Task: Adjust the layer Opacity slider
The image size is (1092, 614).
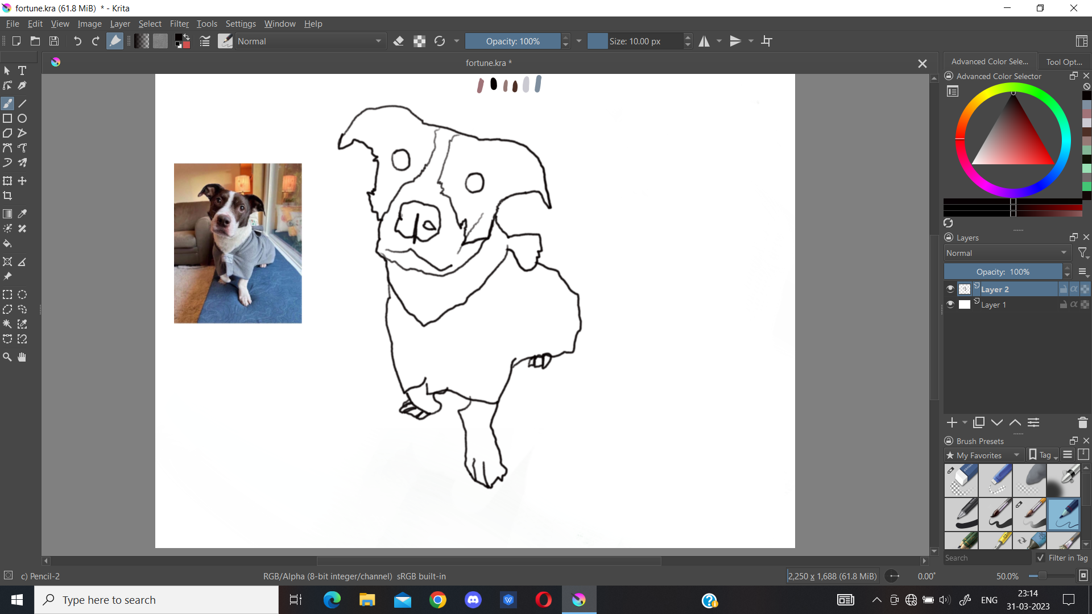Action: (x=1002, y=272)
